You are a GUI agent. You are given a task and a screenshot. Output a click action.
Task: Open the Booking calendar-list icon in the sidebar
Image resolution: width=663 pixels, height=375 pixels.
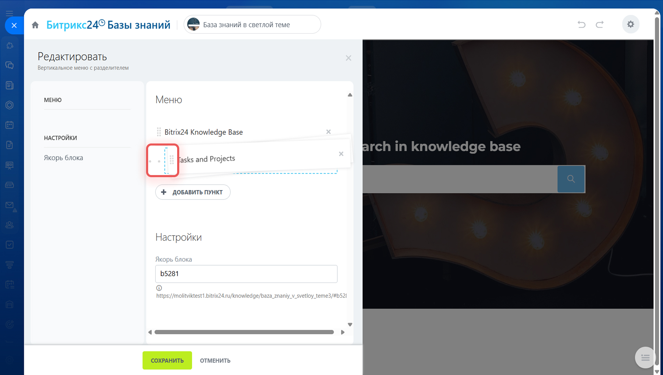pos(10,285)
